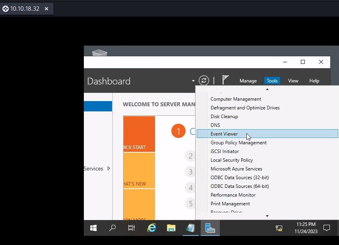
Task: Click the taskbar clock and date
Action: tap(306, 228)
